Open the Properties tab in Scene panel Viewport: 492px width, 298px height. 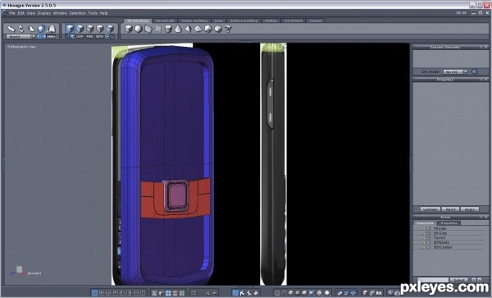(449, 223)
